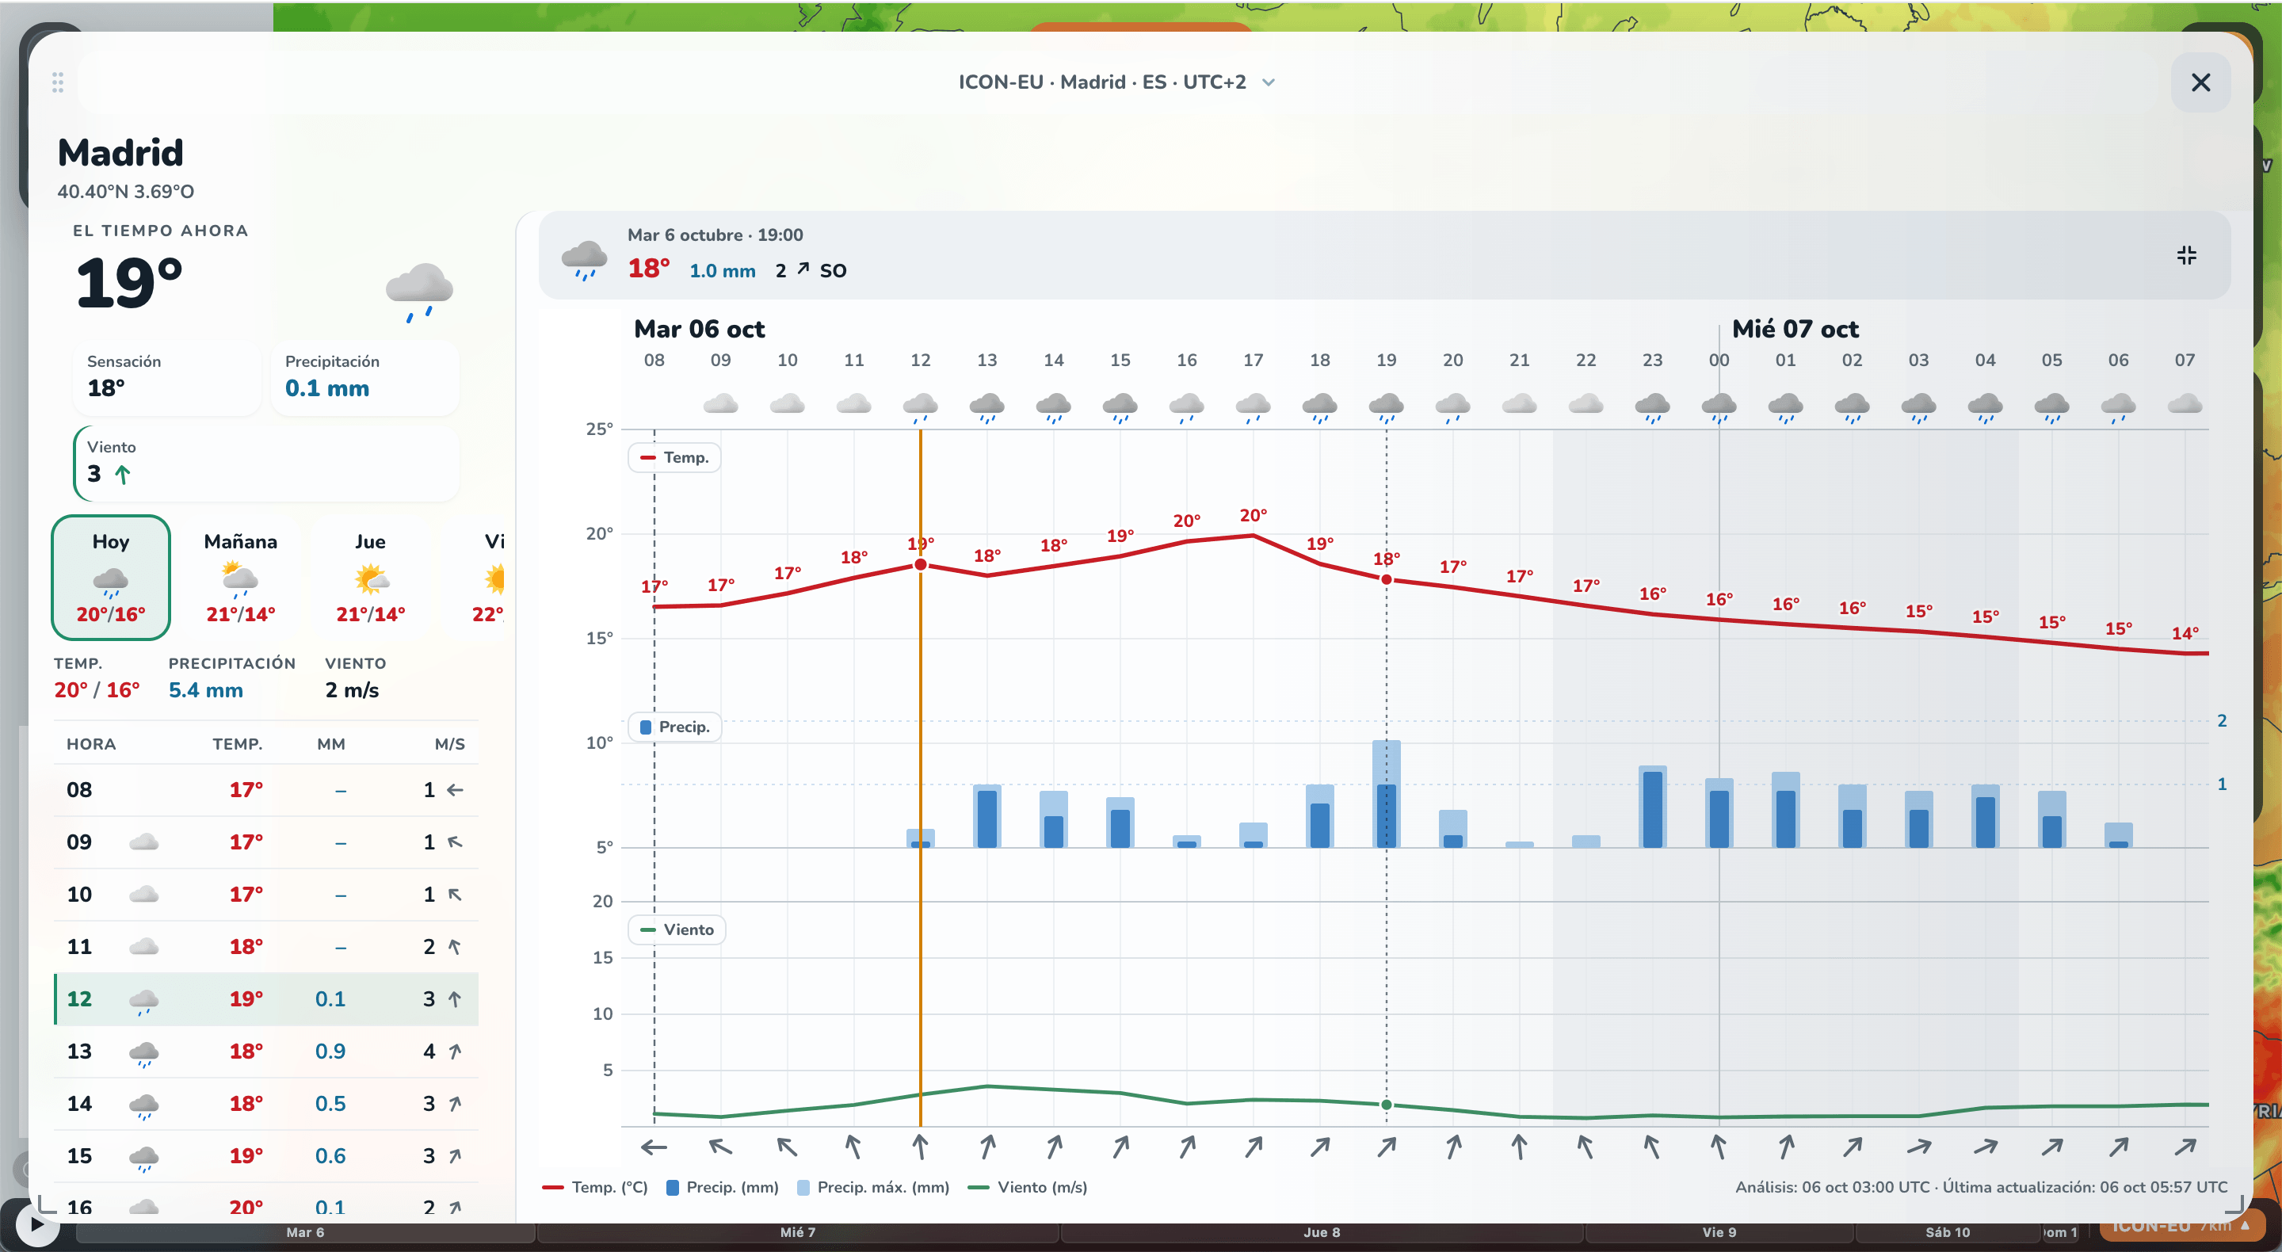Toggle Temp. (°C) in bottom legend
Screen dimensions: 2282x1252
pos(594,1186)
